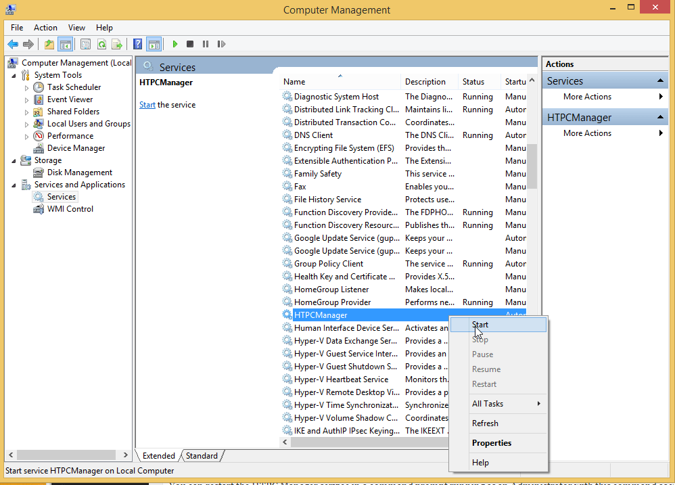Open Device Manager in the tree
This screenshot has width=675, height=485.
pyautogui.click(x=76, y=148)
